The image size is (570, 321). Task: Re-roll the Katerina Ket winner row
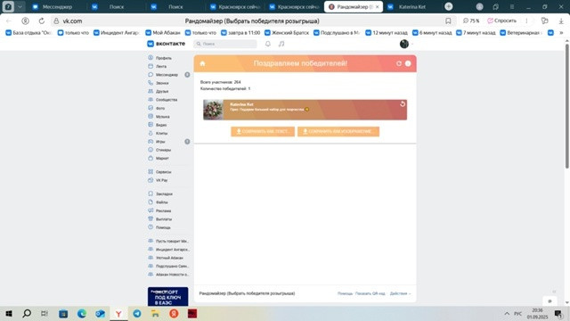click(x=403, y=104)
